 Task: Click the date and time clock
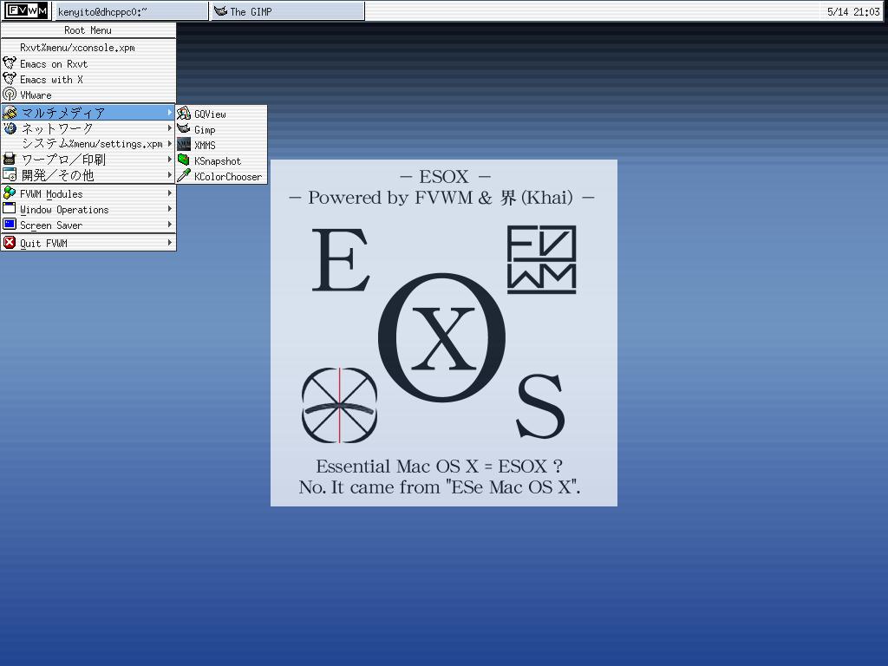click(x=852, y=11)
